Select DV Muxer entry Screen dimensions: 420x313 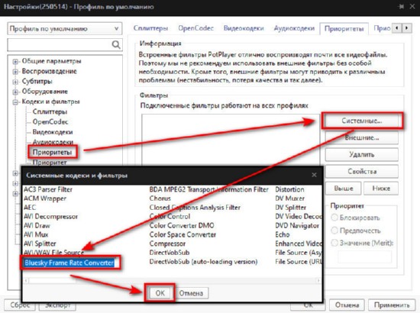[290, 198]
